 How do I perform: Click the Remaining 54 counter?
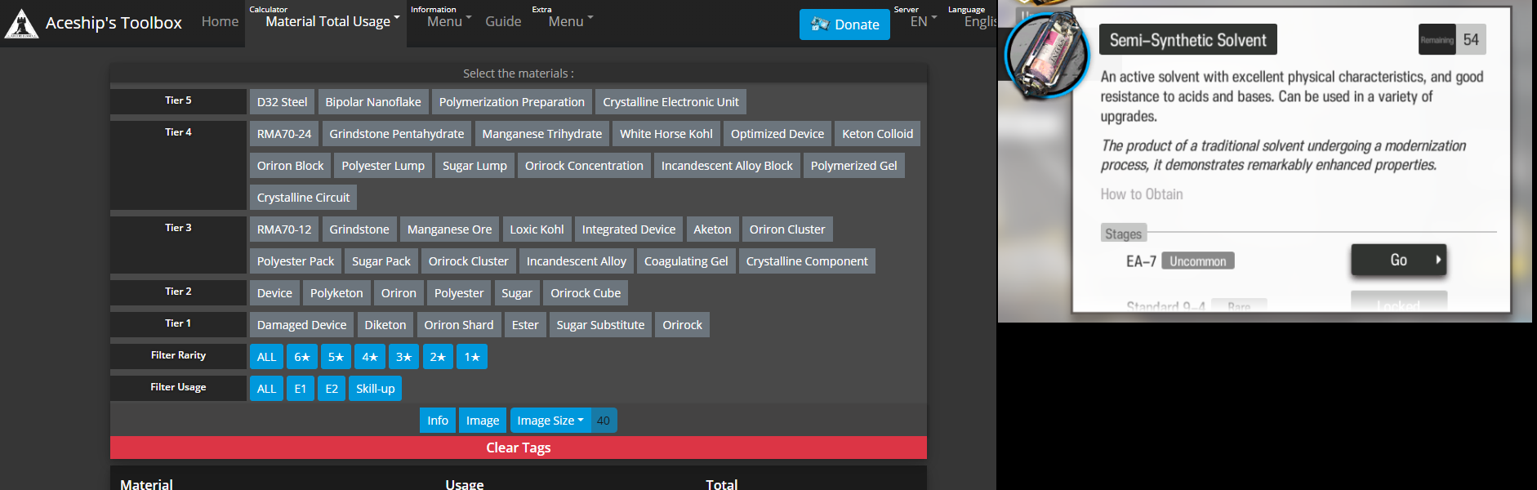click(1452, 39)
